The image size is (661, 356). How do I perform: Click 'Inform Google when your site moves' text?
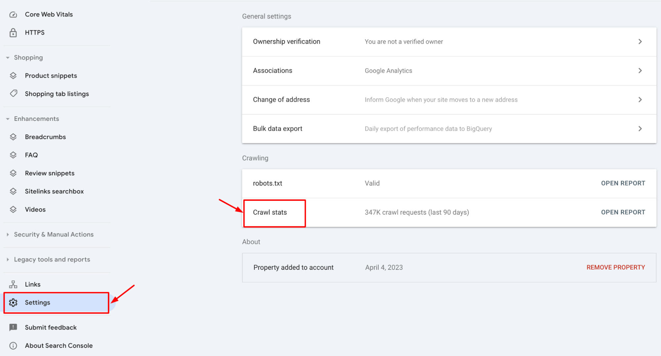click(x=441, y=100)
